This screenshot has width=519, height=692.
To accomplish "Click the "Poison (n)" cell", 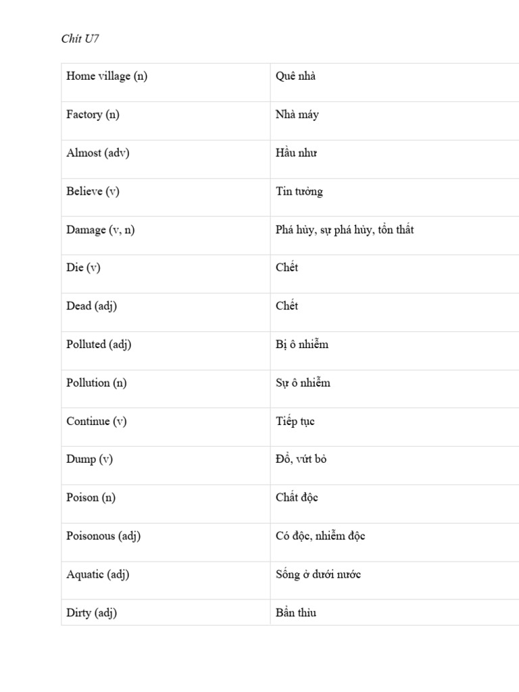I will (91, 498).
